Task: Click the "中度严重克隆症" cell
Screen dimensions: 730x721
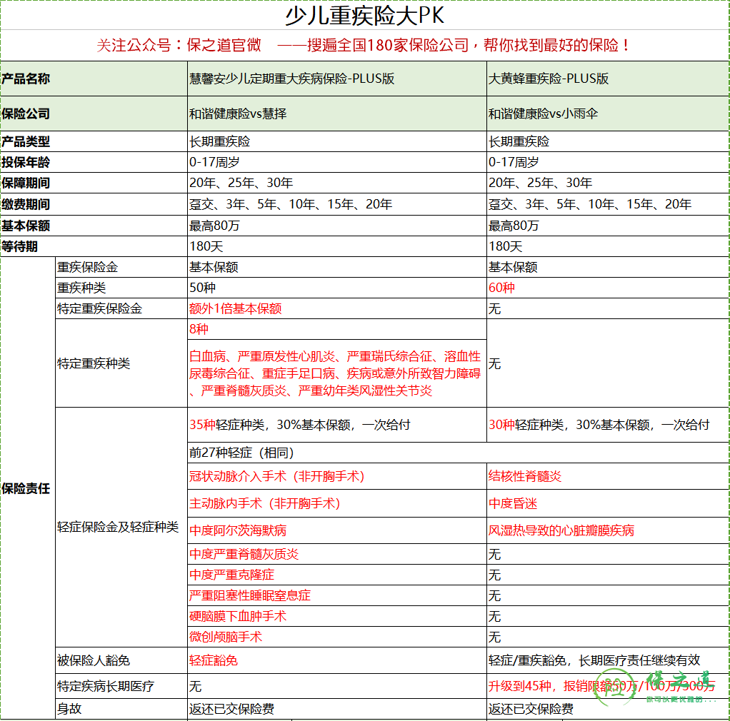Action: point(337,575)
